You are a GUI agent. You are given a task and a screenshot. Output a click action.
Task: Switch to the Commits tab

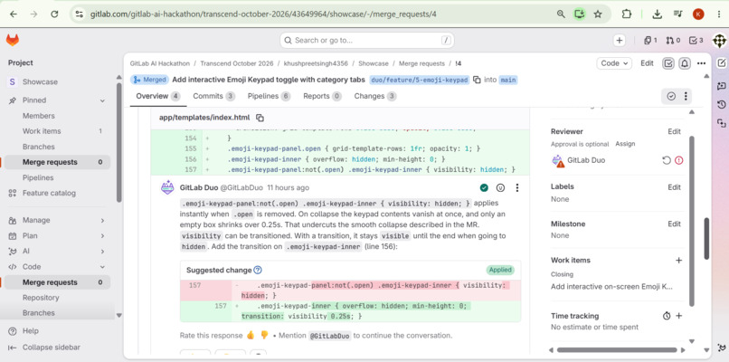pos(213,96)
